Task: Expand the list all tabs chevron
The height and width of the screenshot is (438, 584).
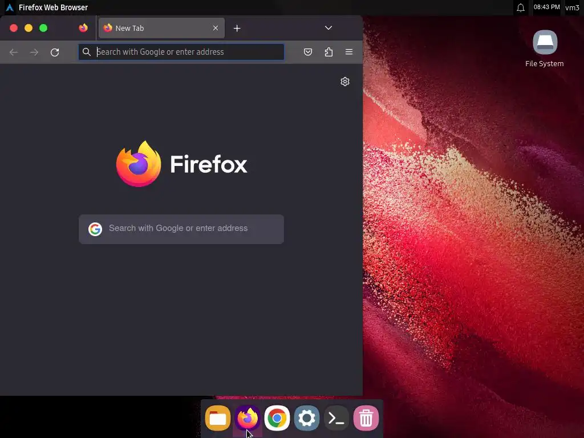Action: [328, 28]
